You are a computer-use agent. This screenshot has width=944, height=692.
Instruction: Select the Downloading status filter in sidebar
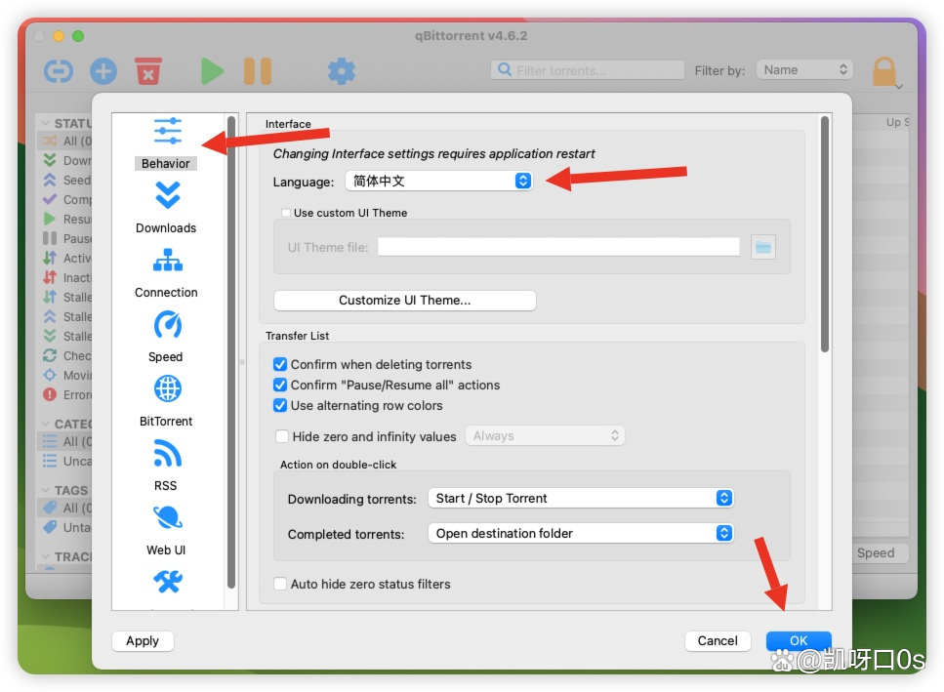pyautogui.click(x=66, y=160)
